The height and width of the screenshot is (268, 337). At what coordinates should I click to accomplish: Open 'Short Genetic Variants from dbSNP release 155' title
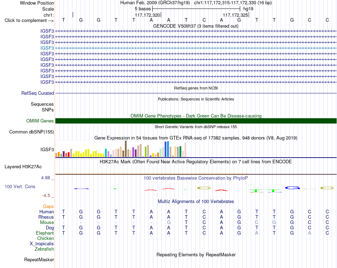196,127
